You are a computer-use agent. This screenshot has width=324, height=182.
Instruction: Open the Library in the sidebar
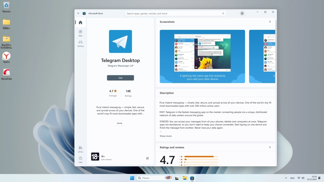tap(80, 149)
